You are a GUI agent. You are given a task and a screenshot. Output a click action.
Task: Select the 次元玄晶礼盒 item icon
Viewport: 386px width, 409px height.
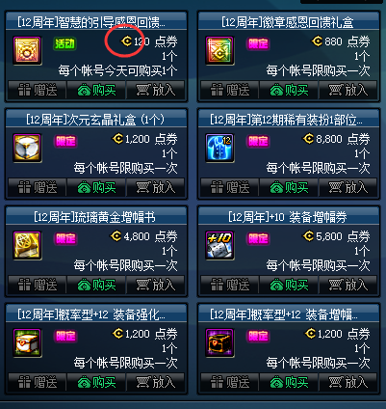tap(27, 148)
